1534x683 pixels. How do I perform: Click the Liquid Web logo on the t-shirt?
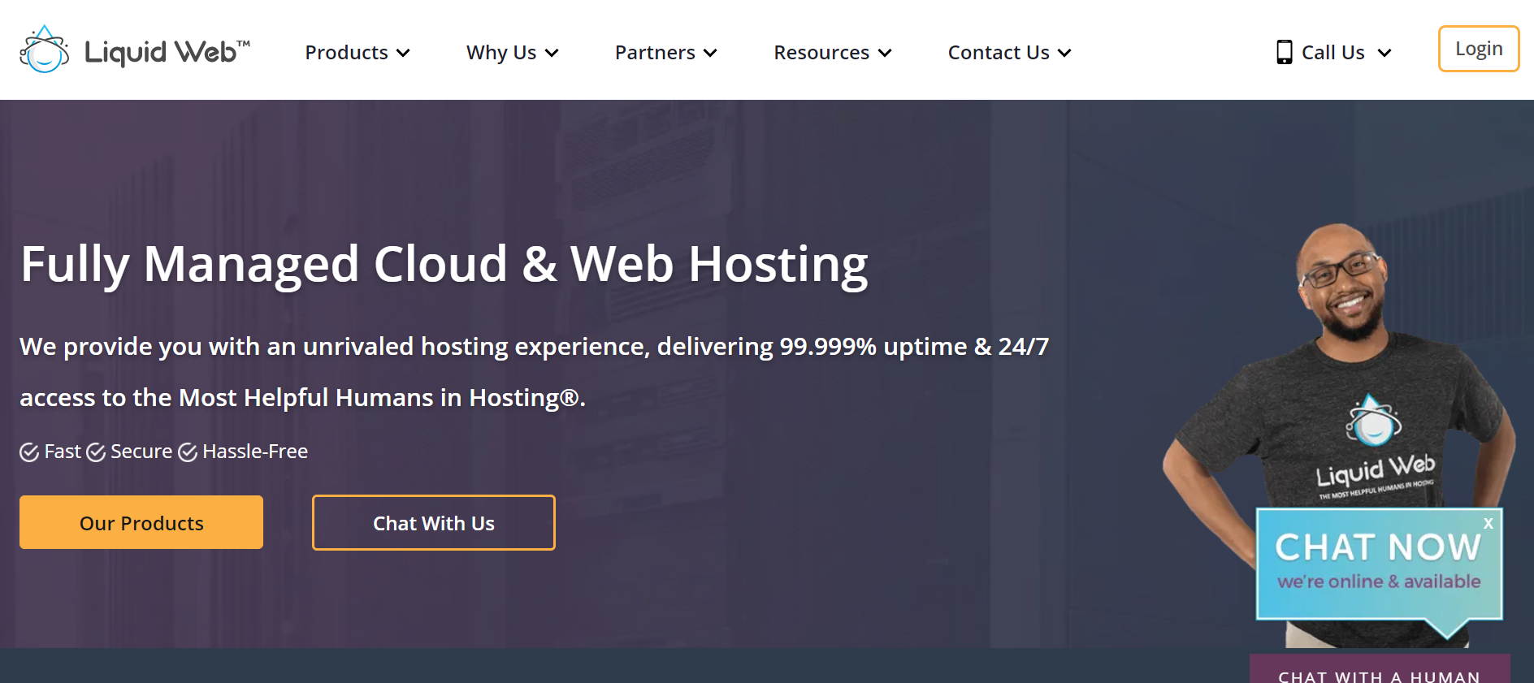(x=1374, y=447)
